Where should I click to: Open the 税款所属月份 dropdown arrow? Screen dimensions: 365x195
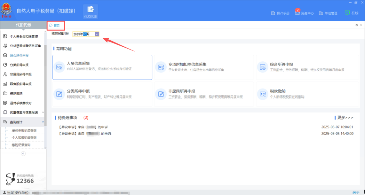97,34
